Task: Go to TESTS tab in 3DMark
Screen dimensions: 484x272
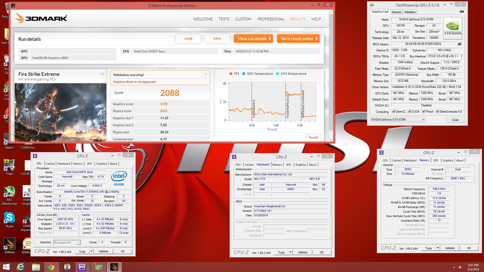Action: pos(224,19)
